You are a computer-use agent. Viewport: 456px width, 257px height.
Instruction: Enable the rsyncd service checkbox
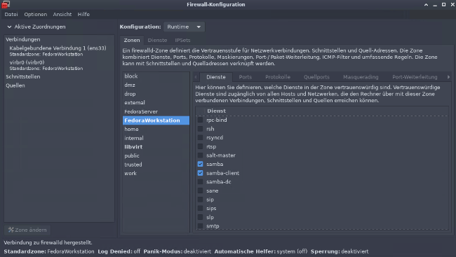[x=201, y=137]
